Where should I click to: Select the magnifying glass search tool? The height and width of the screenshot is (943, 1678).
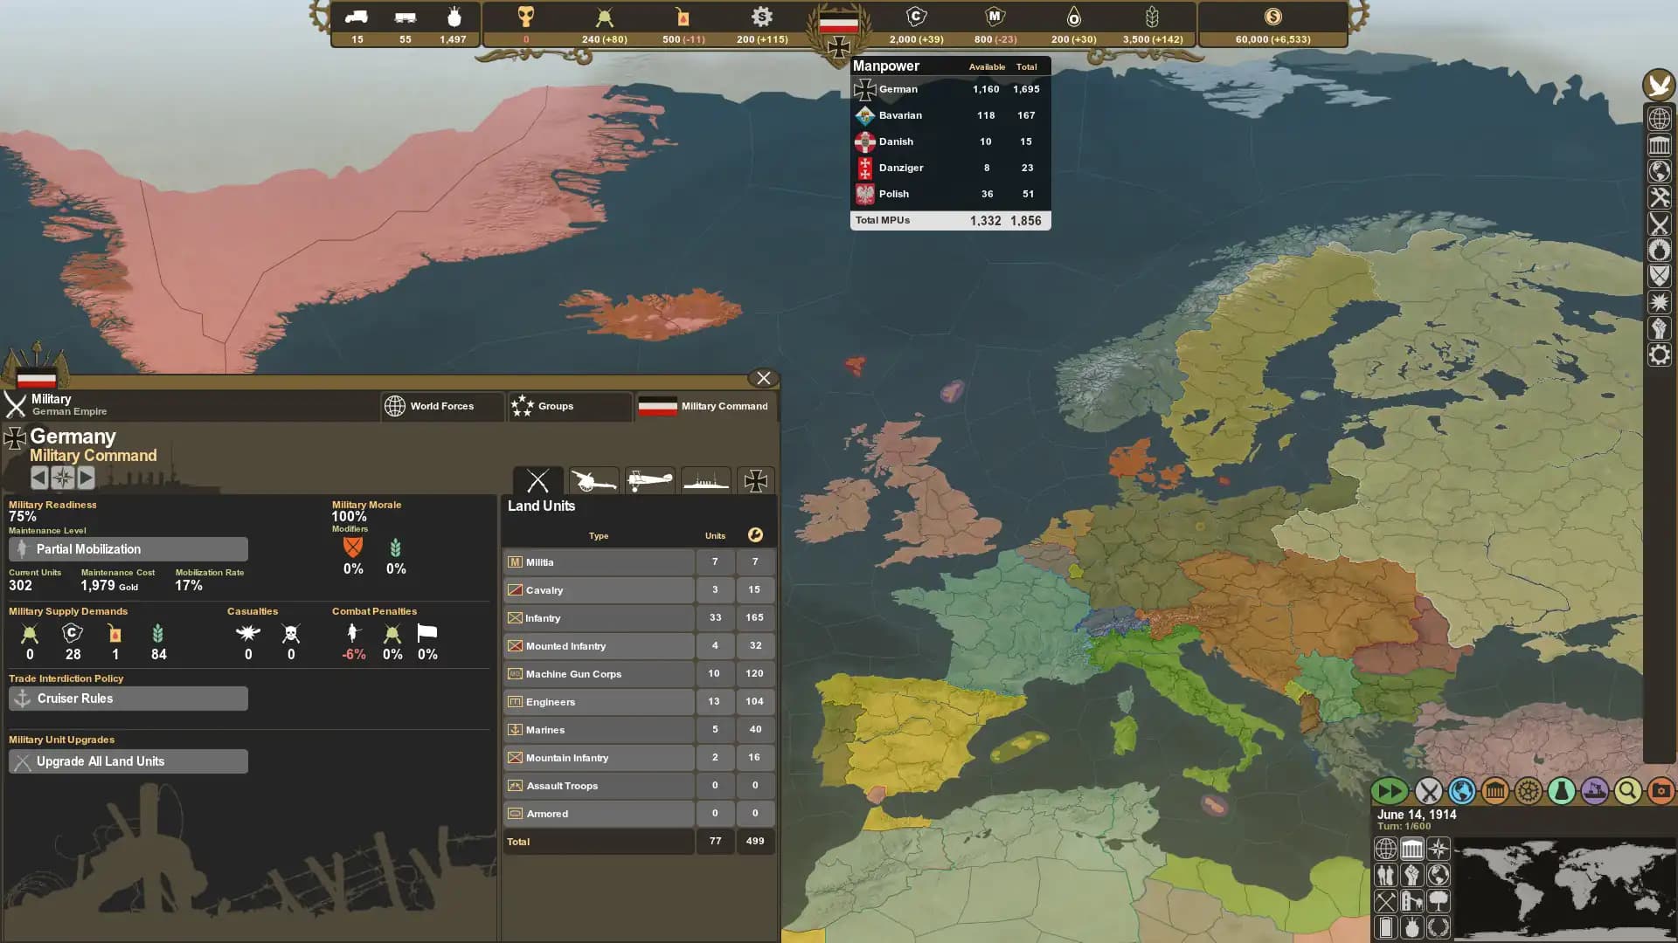click(1626, 793)
